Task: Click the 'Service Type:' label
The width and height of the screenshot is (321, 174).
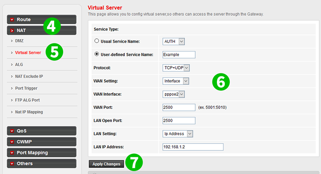Action: [106, 29]
